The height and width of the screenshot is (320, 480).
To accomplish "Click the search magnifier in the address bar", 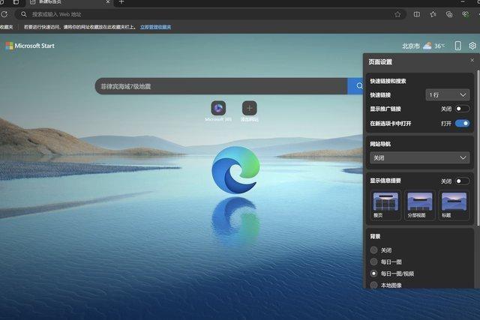I will click(x=23, y=14).
